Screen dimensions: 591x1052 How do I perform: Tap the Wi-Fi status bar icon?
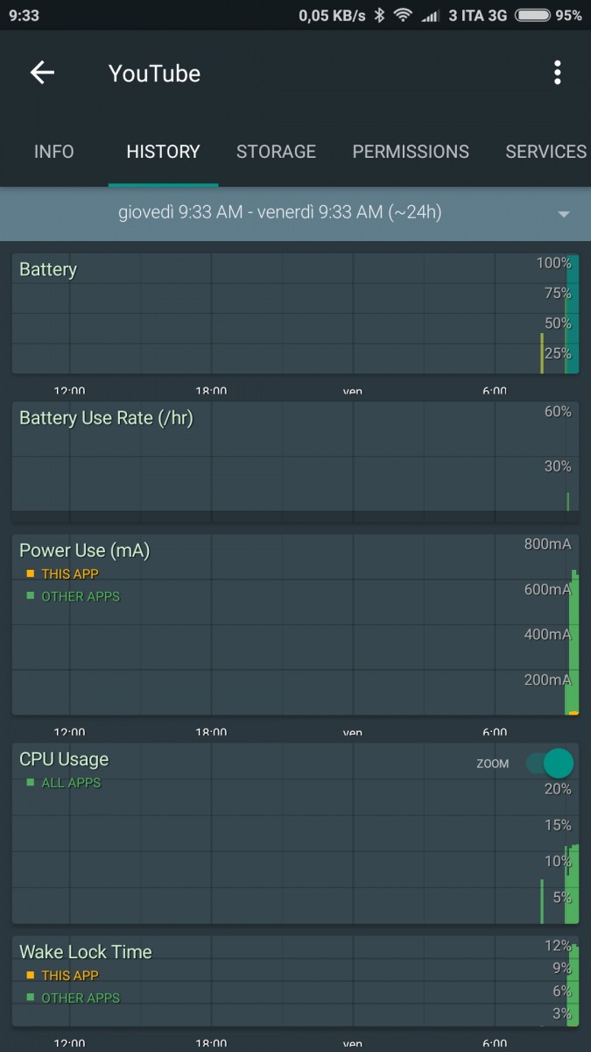click(x=403, y=15)
